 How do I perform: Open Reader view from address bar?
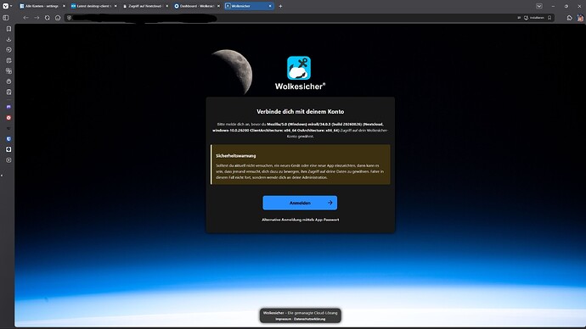point(519,18)
